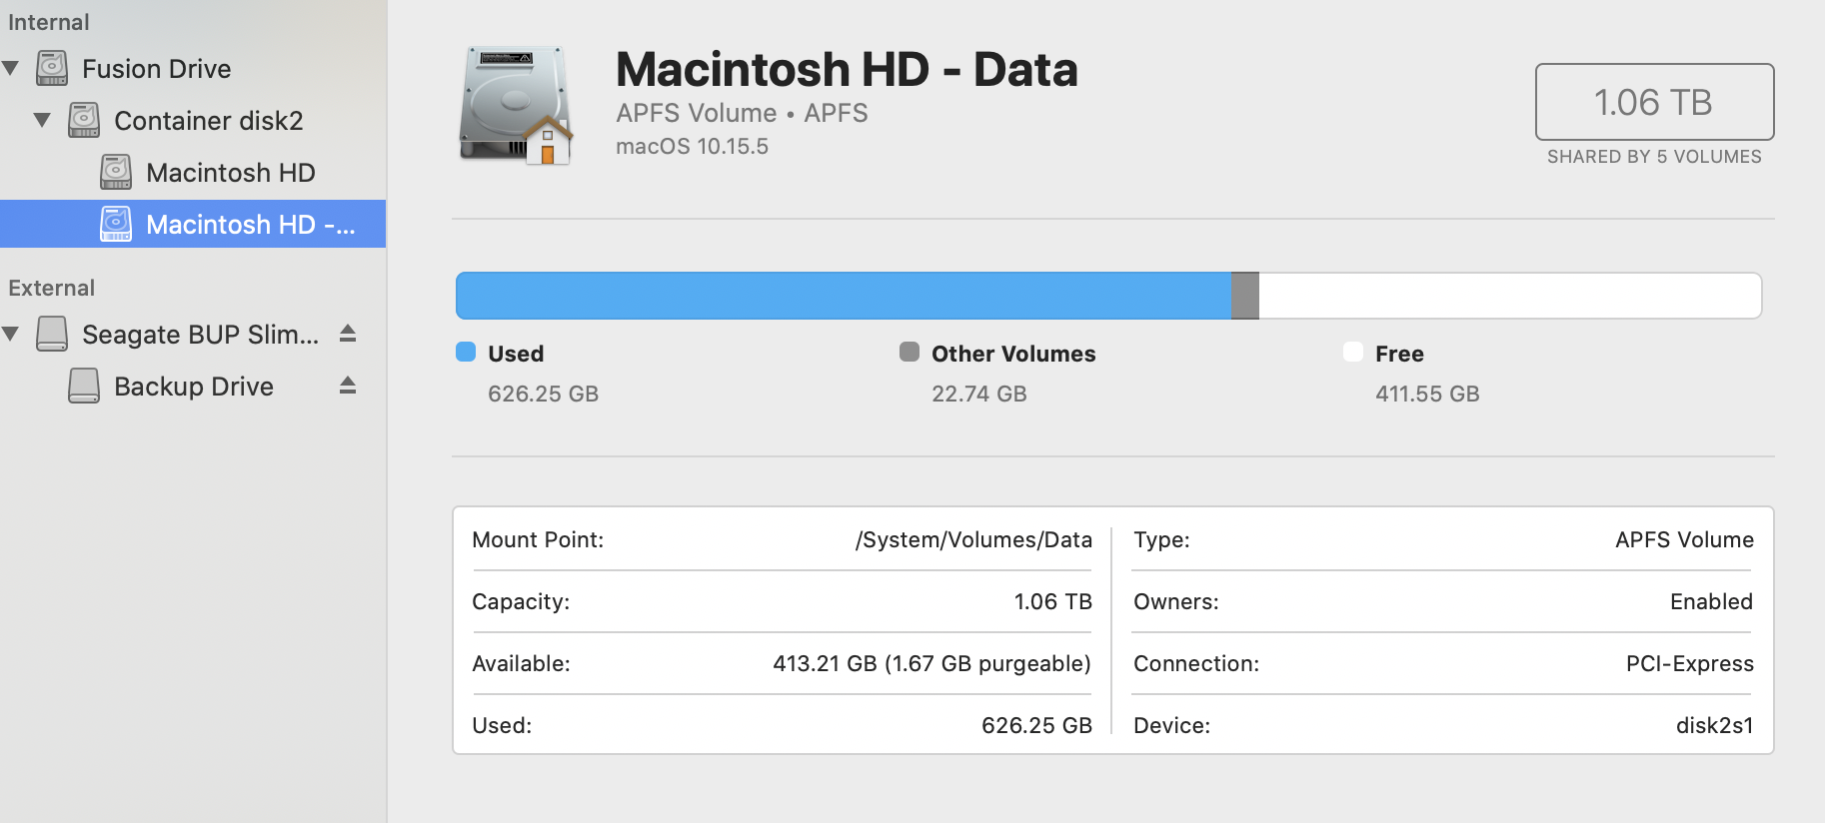The width and height of the screenshot is (1825, 823).
Task: Click the Fusion Drive disk icon
Action: point(52,68)
